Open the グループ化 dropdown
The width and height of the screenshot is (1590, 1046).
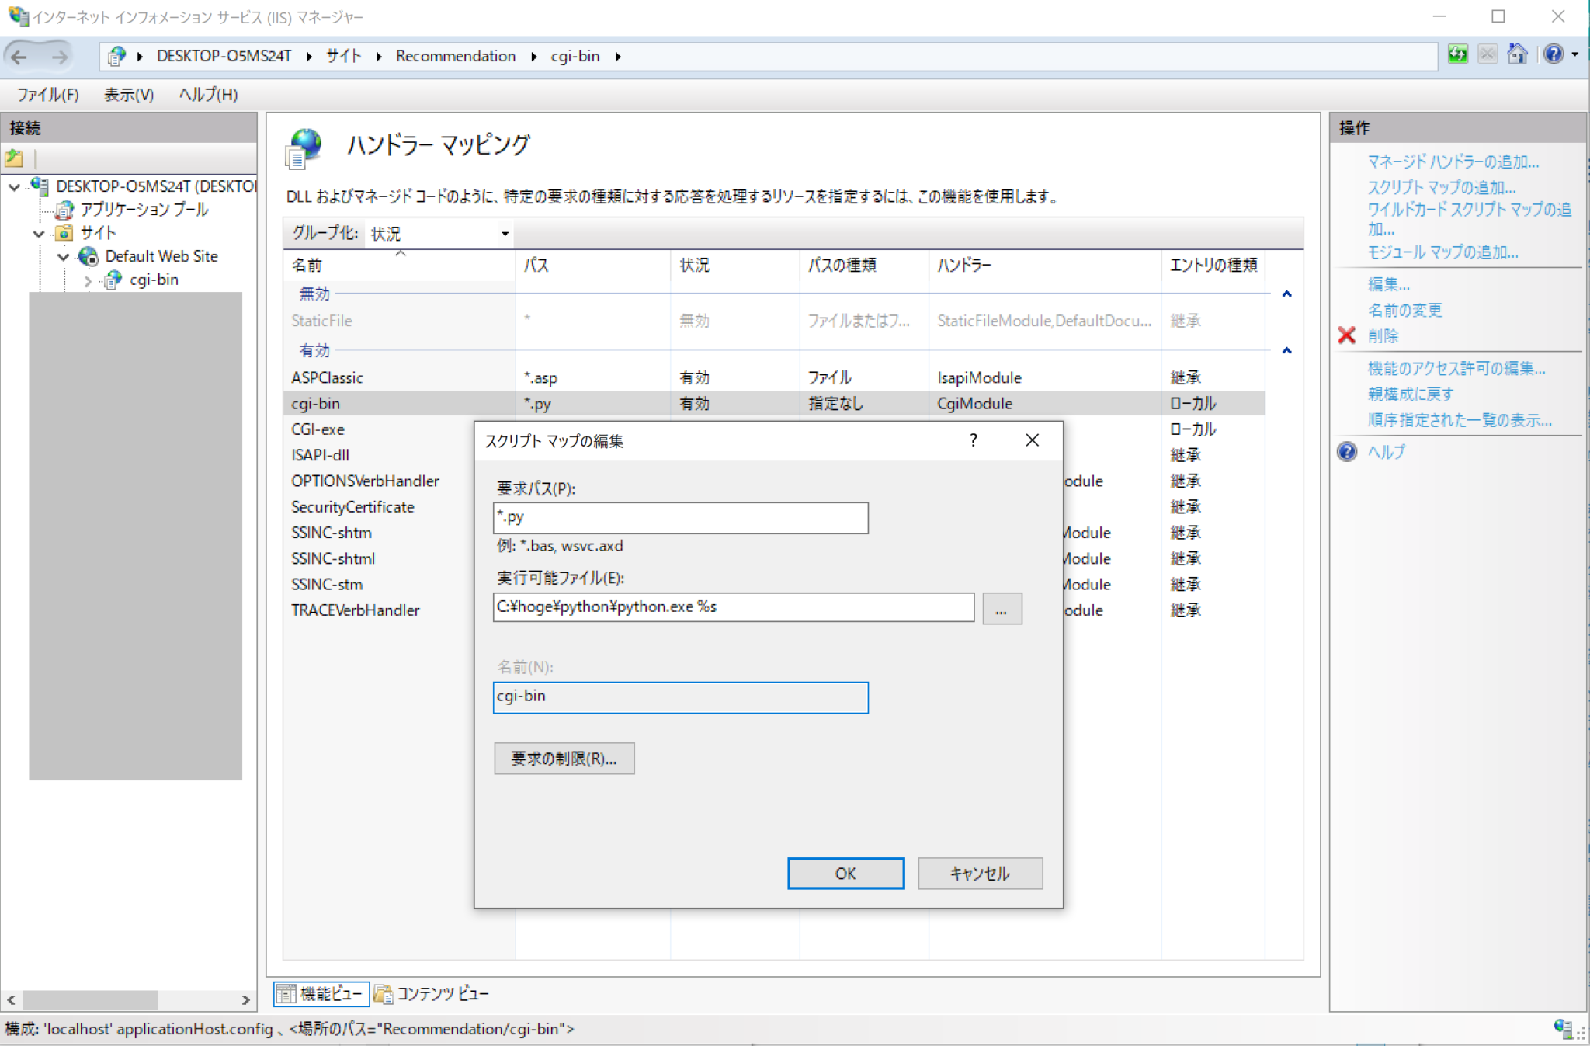tap(503, 233)
